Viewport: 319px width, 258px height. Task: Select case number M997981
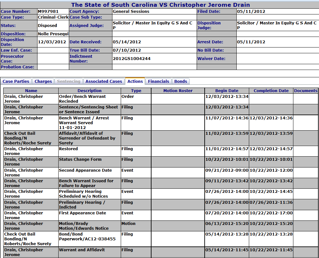[48, 12]
